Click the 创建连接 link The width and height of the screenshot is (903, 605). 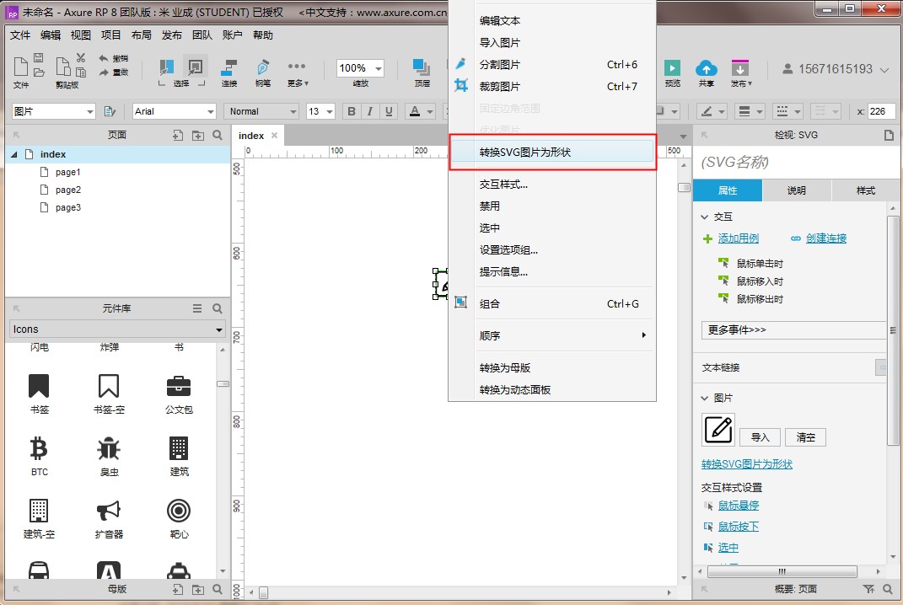tap(825, 238)
